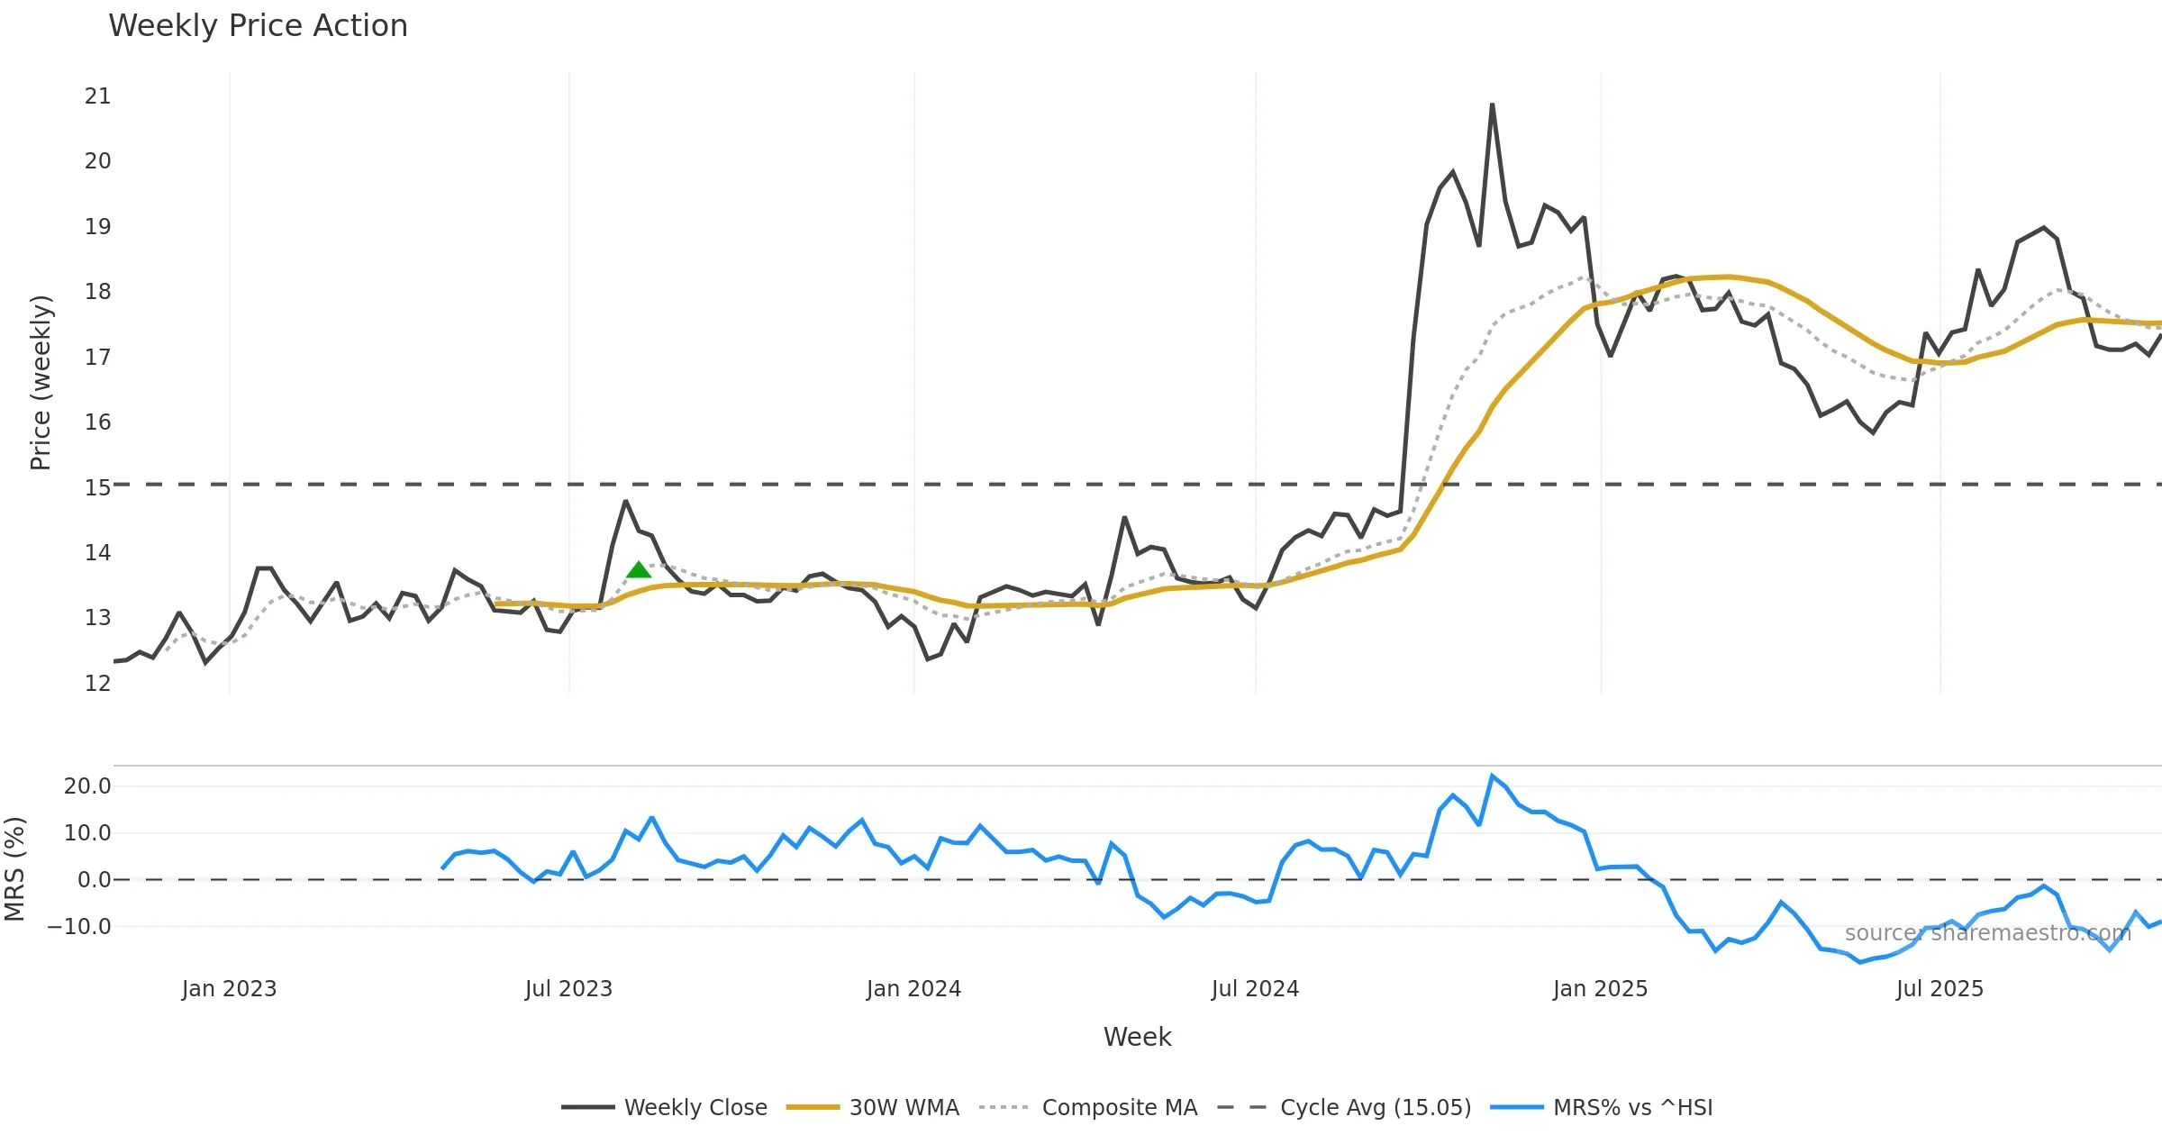This screenshot has height=1135, width=2162.
Task: Click the Week x-axis title
Action: pos(1137,1038)
